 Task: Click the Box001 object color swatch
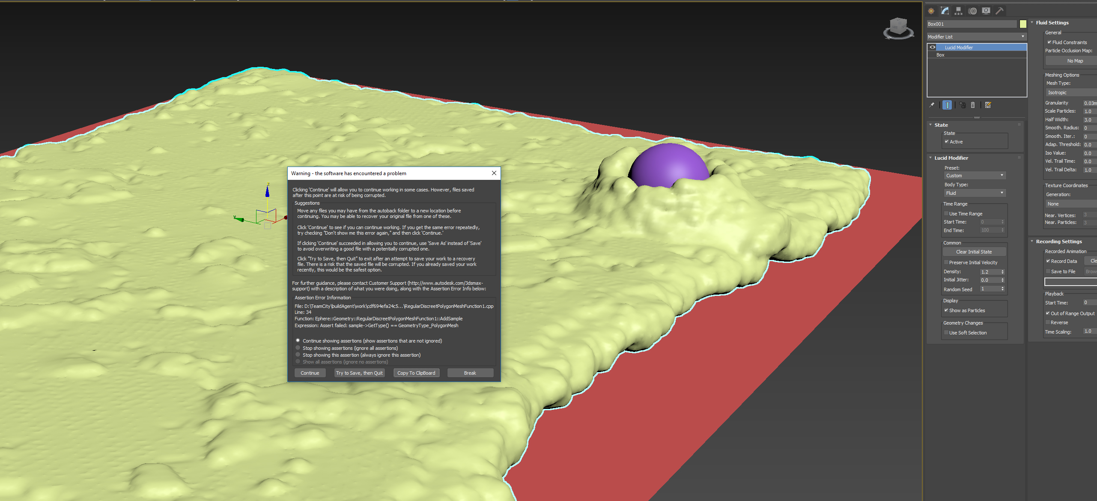pyautogui.click(x=1023, y=24)
